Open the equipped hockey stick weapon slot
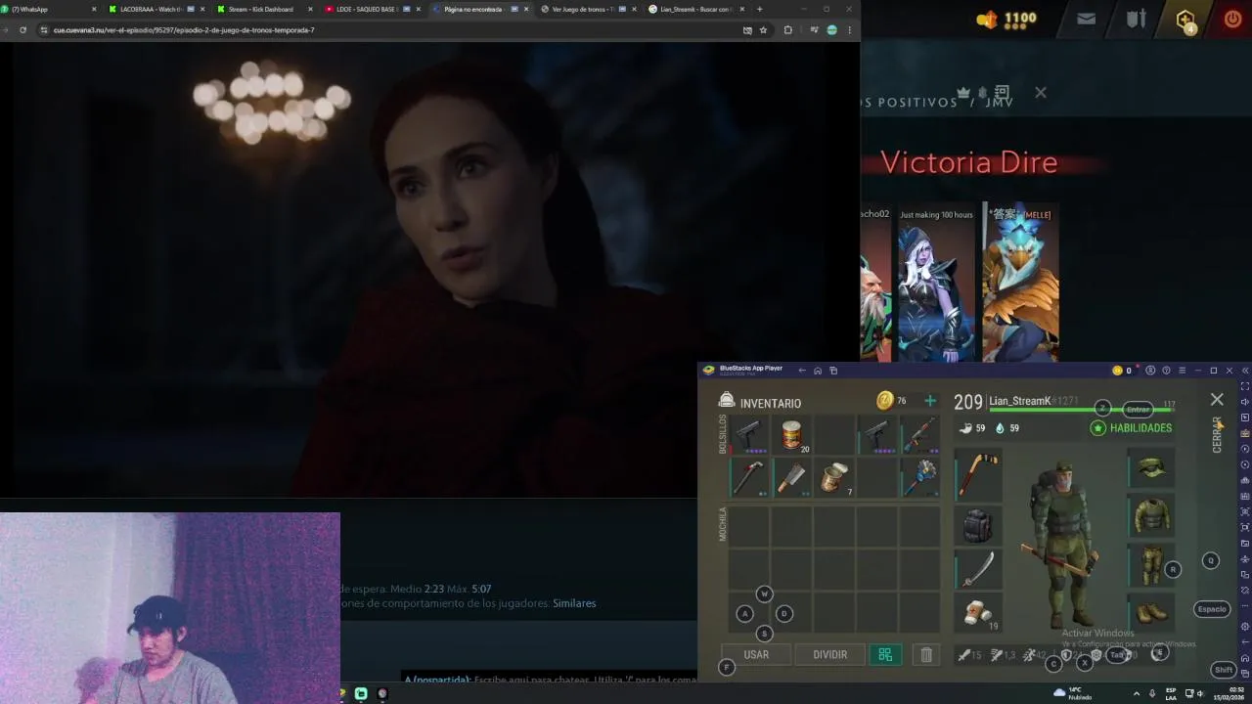This screenshot has width=1252, height=704. click(978, 475)
